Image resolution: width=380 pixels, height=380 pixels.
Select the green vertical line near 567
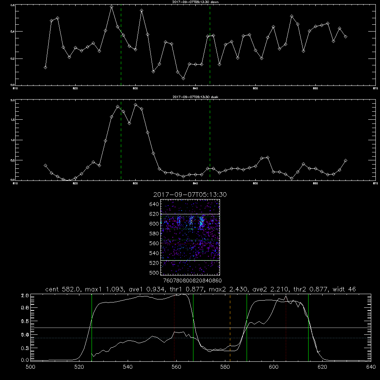[193, 327]
